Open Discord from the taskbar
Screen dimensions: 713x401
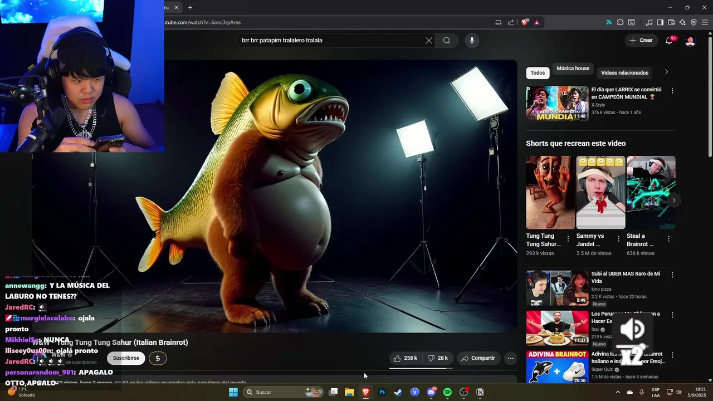431,392
